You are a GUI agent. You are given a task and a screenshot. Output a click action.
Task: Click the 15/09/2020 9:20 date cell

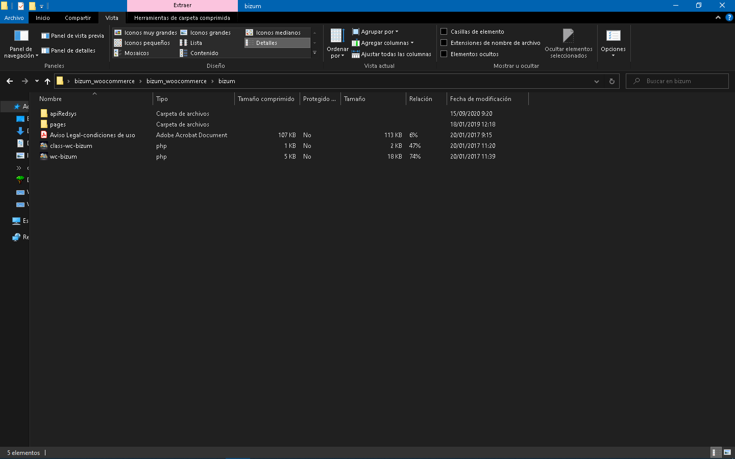point(471,114)
